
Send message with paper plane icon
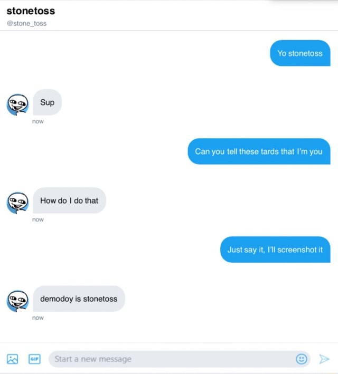coord(324,359)
